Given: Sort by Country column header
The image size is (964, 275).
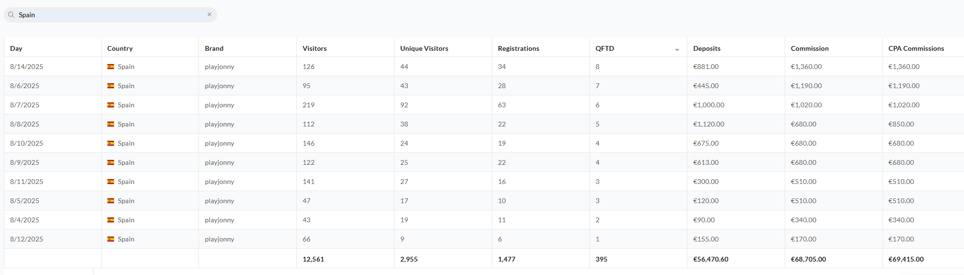Looking at the screenshot, I should 120,48.
